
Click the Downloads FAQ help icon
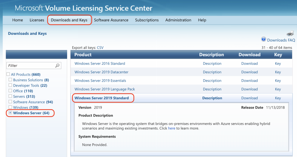click(x=264, y=39)
